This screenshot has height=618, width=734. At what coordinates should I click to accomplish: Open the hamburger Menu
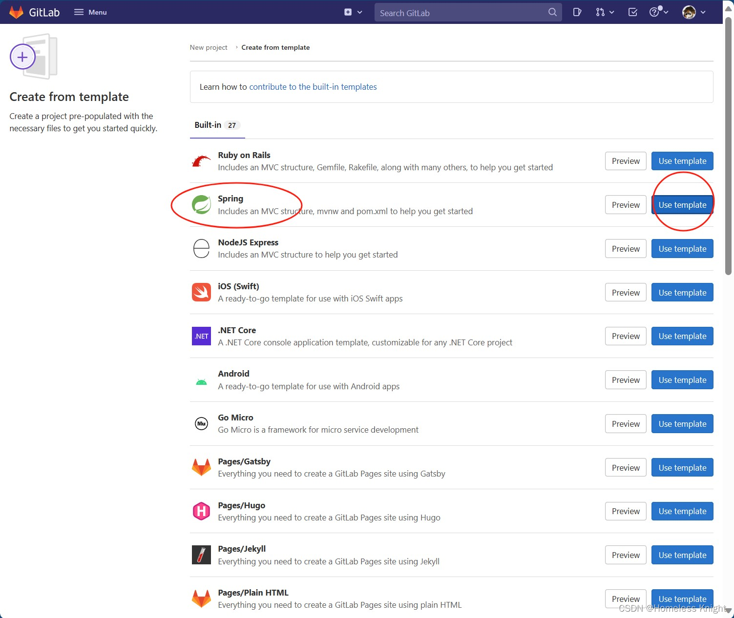(x=90, y=12)
